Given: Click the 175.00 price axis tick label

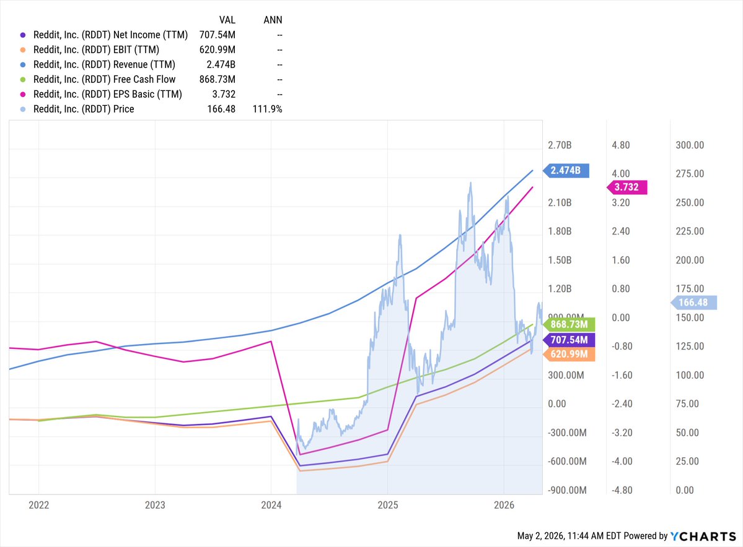Looking at the screenshot, I should click(x=690, y=288).
